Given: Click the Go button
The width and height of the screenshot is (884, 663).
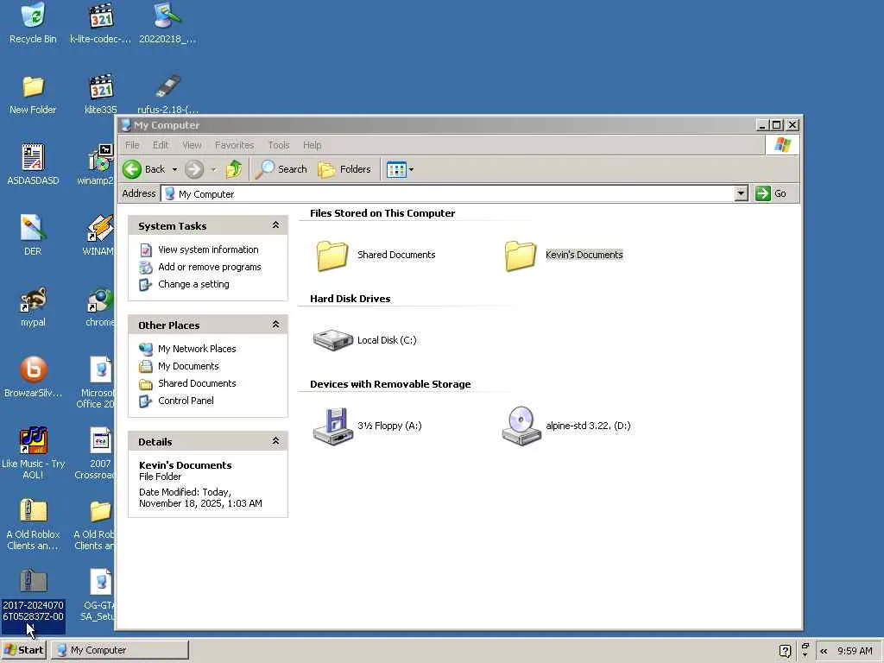Looking at the screenshot, I should point(771,193).
